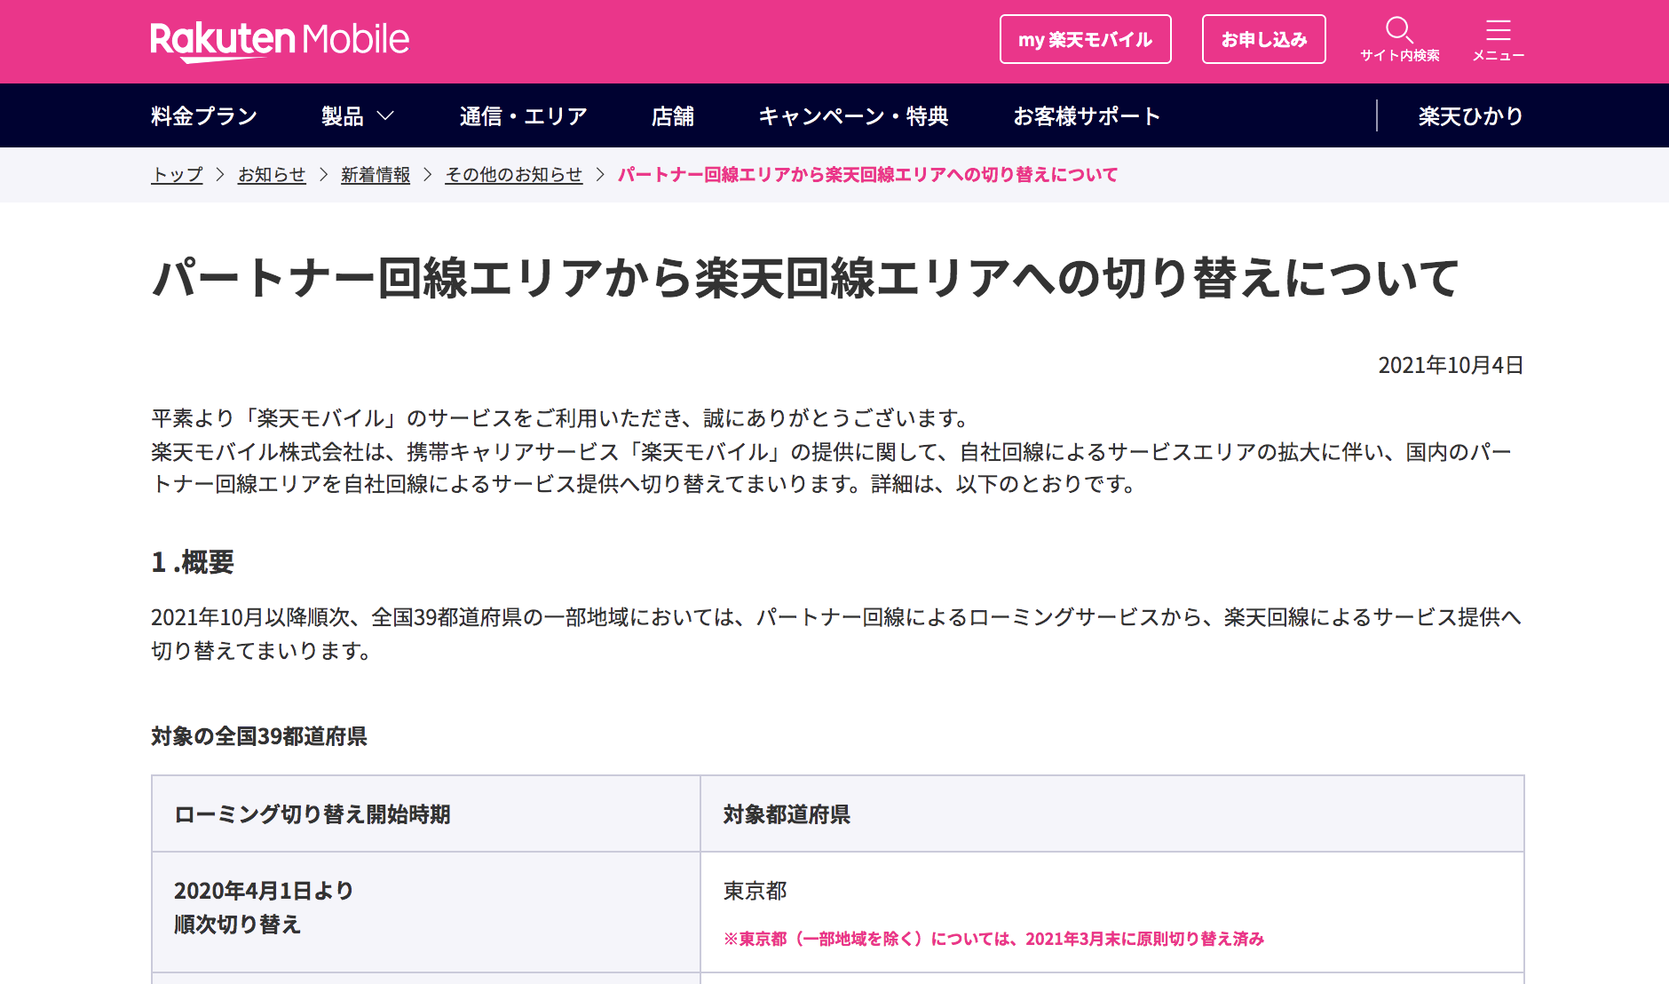1669x984 pixels.
Task: Click the chevron after トップ breadcrumb
Action: (220, 175)
